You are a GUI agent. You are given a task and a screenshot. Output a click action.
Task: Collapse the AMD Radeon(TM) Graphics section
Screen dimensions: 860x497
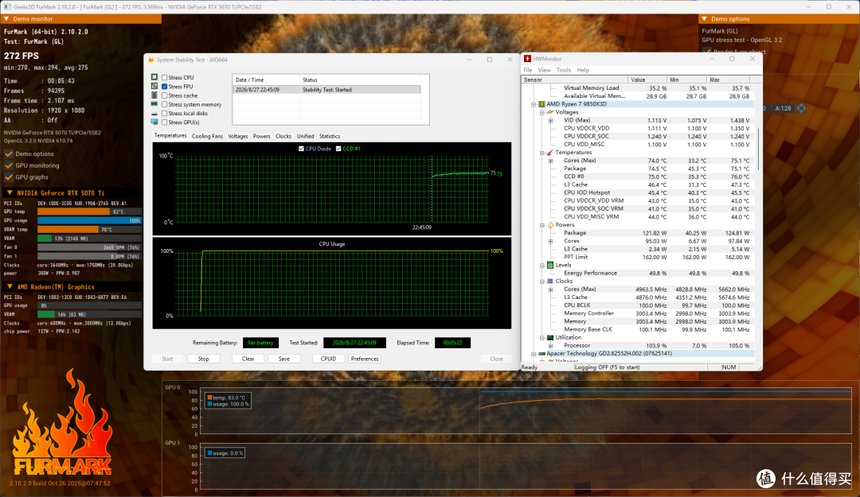tap(10, 286)
